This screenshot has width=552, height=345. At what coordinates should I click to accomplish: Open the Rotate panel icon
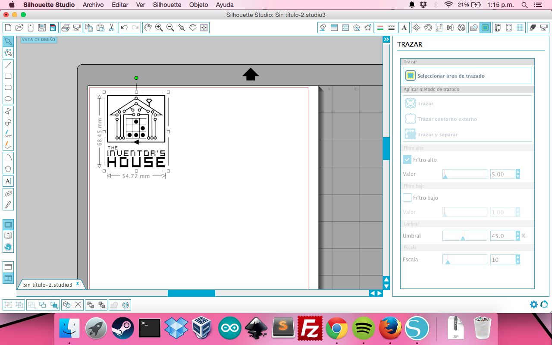tap(428, 28)
